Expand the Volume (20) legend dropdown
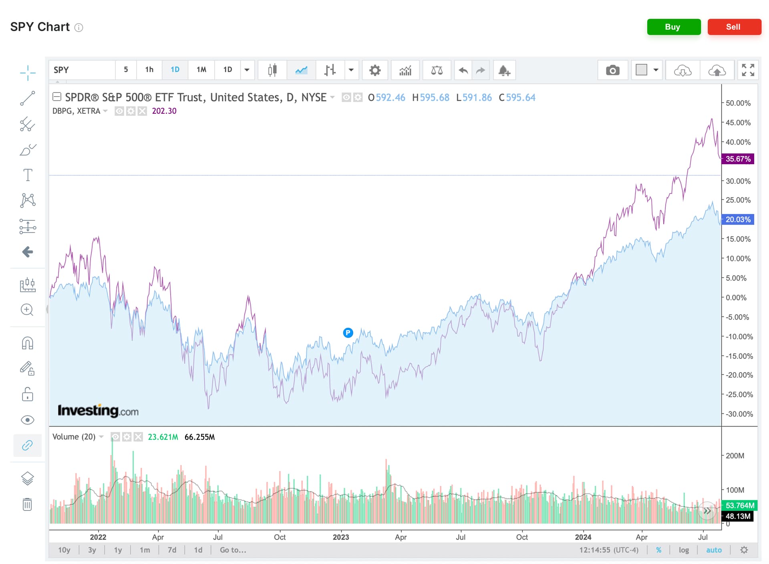The height and width of the screenshot is (564, 769). [101, 437]
